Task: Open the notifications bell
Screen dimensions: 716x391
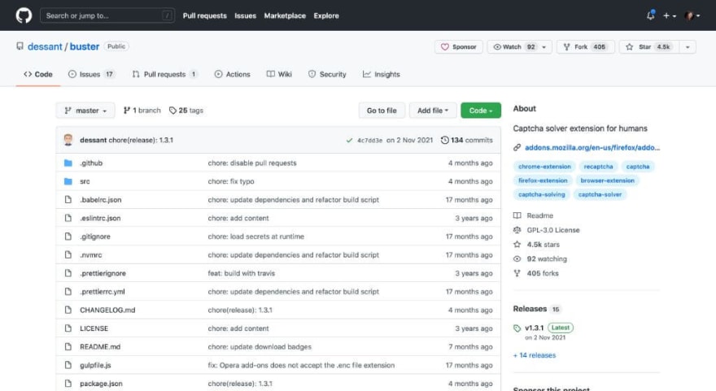Action: pos(651,15)
